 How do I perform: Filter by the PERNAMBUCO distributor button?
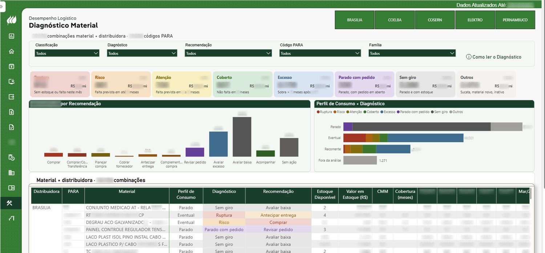pyautogui.click(x=515, y=20)
